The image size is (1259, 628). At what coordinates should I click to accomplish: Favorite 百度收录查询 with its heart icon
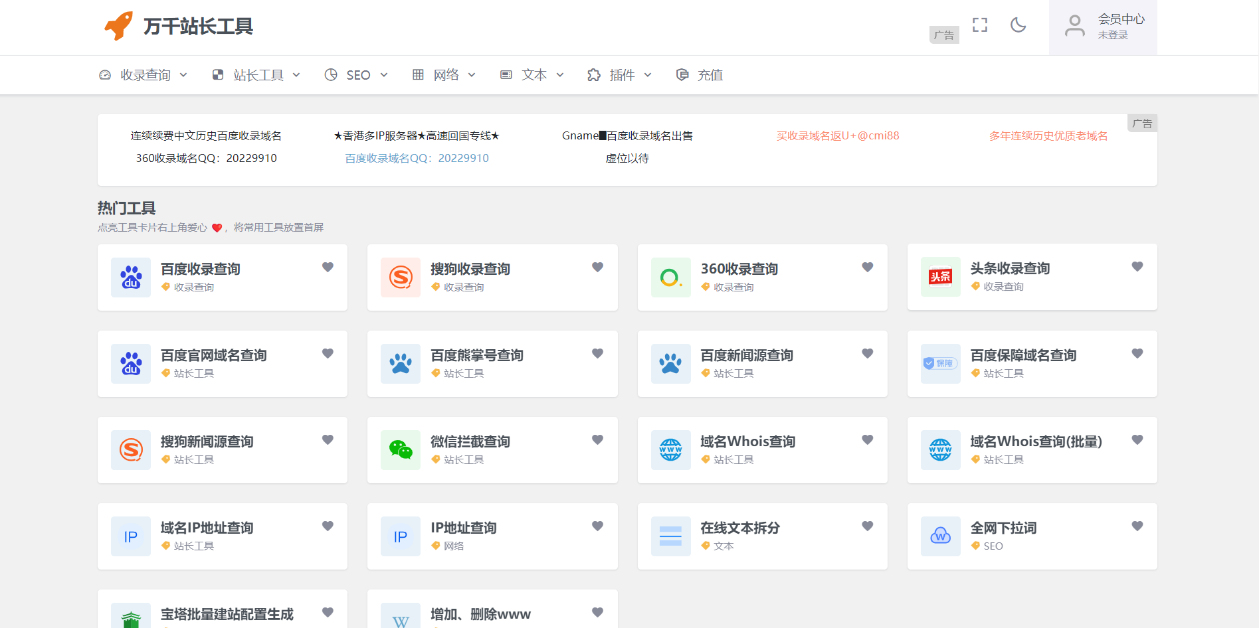pyautogui.click(x=328, y=267)
